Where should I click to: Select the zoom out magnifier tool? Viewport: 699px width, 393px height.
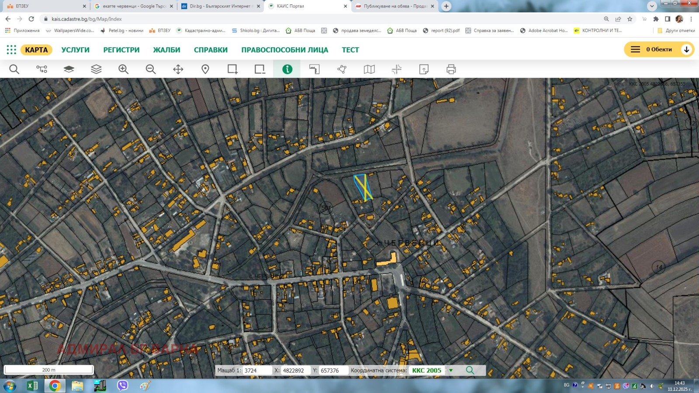tap(151, 69)
